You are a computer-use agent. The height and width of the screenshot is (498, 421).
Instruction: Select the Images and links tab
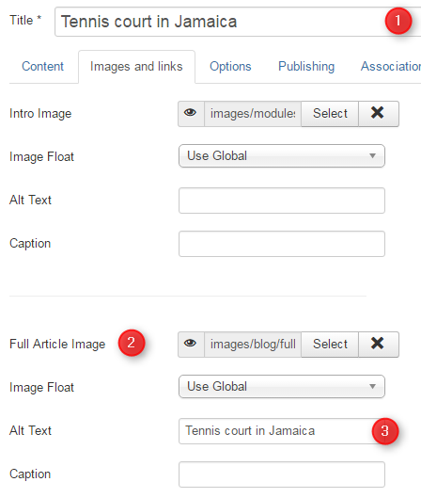click(x=136, y=67)
